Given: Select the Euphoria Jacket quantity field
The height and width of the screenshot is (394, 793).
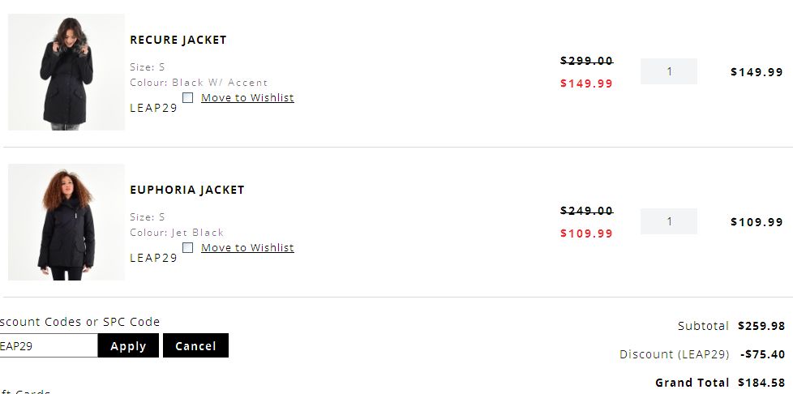Looking at the screenshot, I should 669,221.
